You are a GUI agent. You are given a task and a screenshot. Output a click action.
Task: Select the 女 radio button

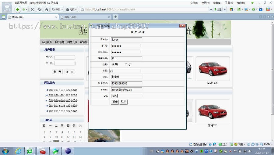coord(126,65)
